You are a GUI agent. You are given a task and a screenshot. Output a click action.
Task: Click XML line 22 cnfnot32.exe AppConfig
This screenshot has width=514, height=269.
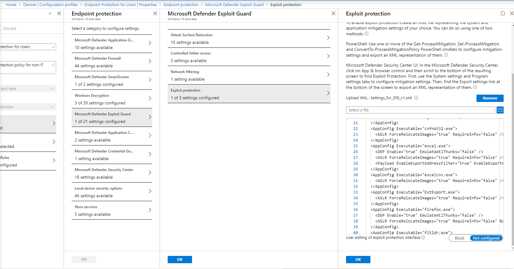[414, 129]
